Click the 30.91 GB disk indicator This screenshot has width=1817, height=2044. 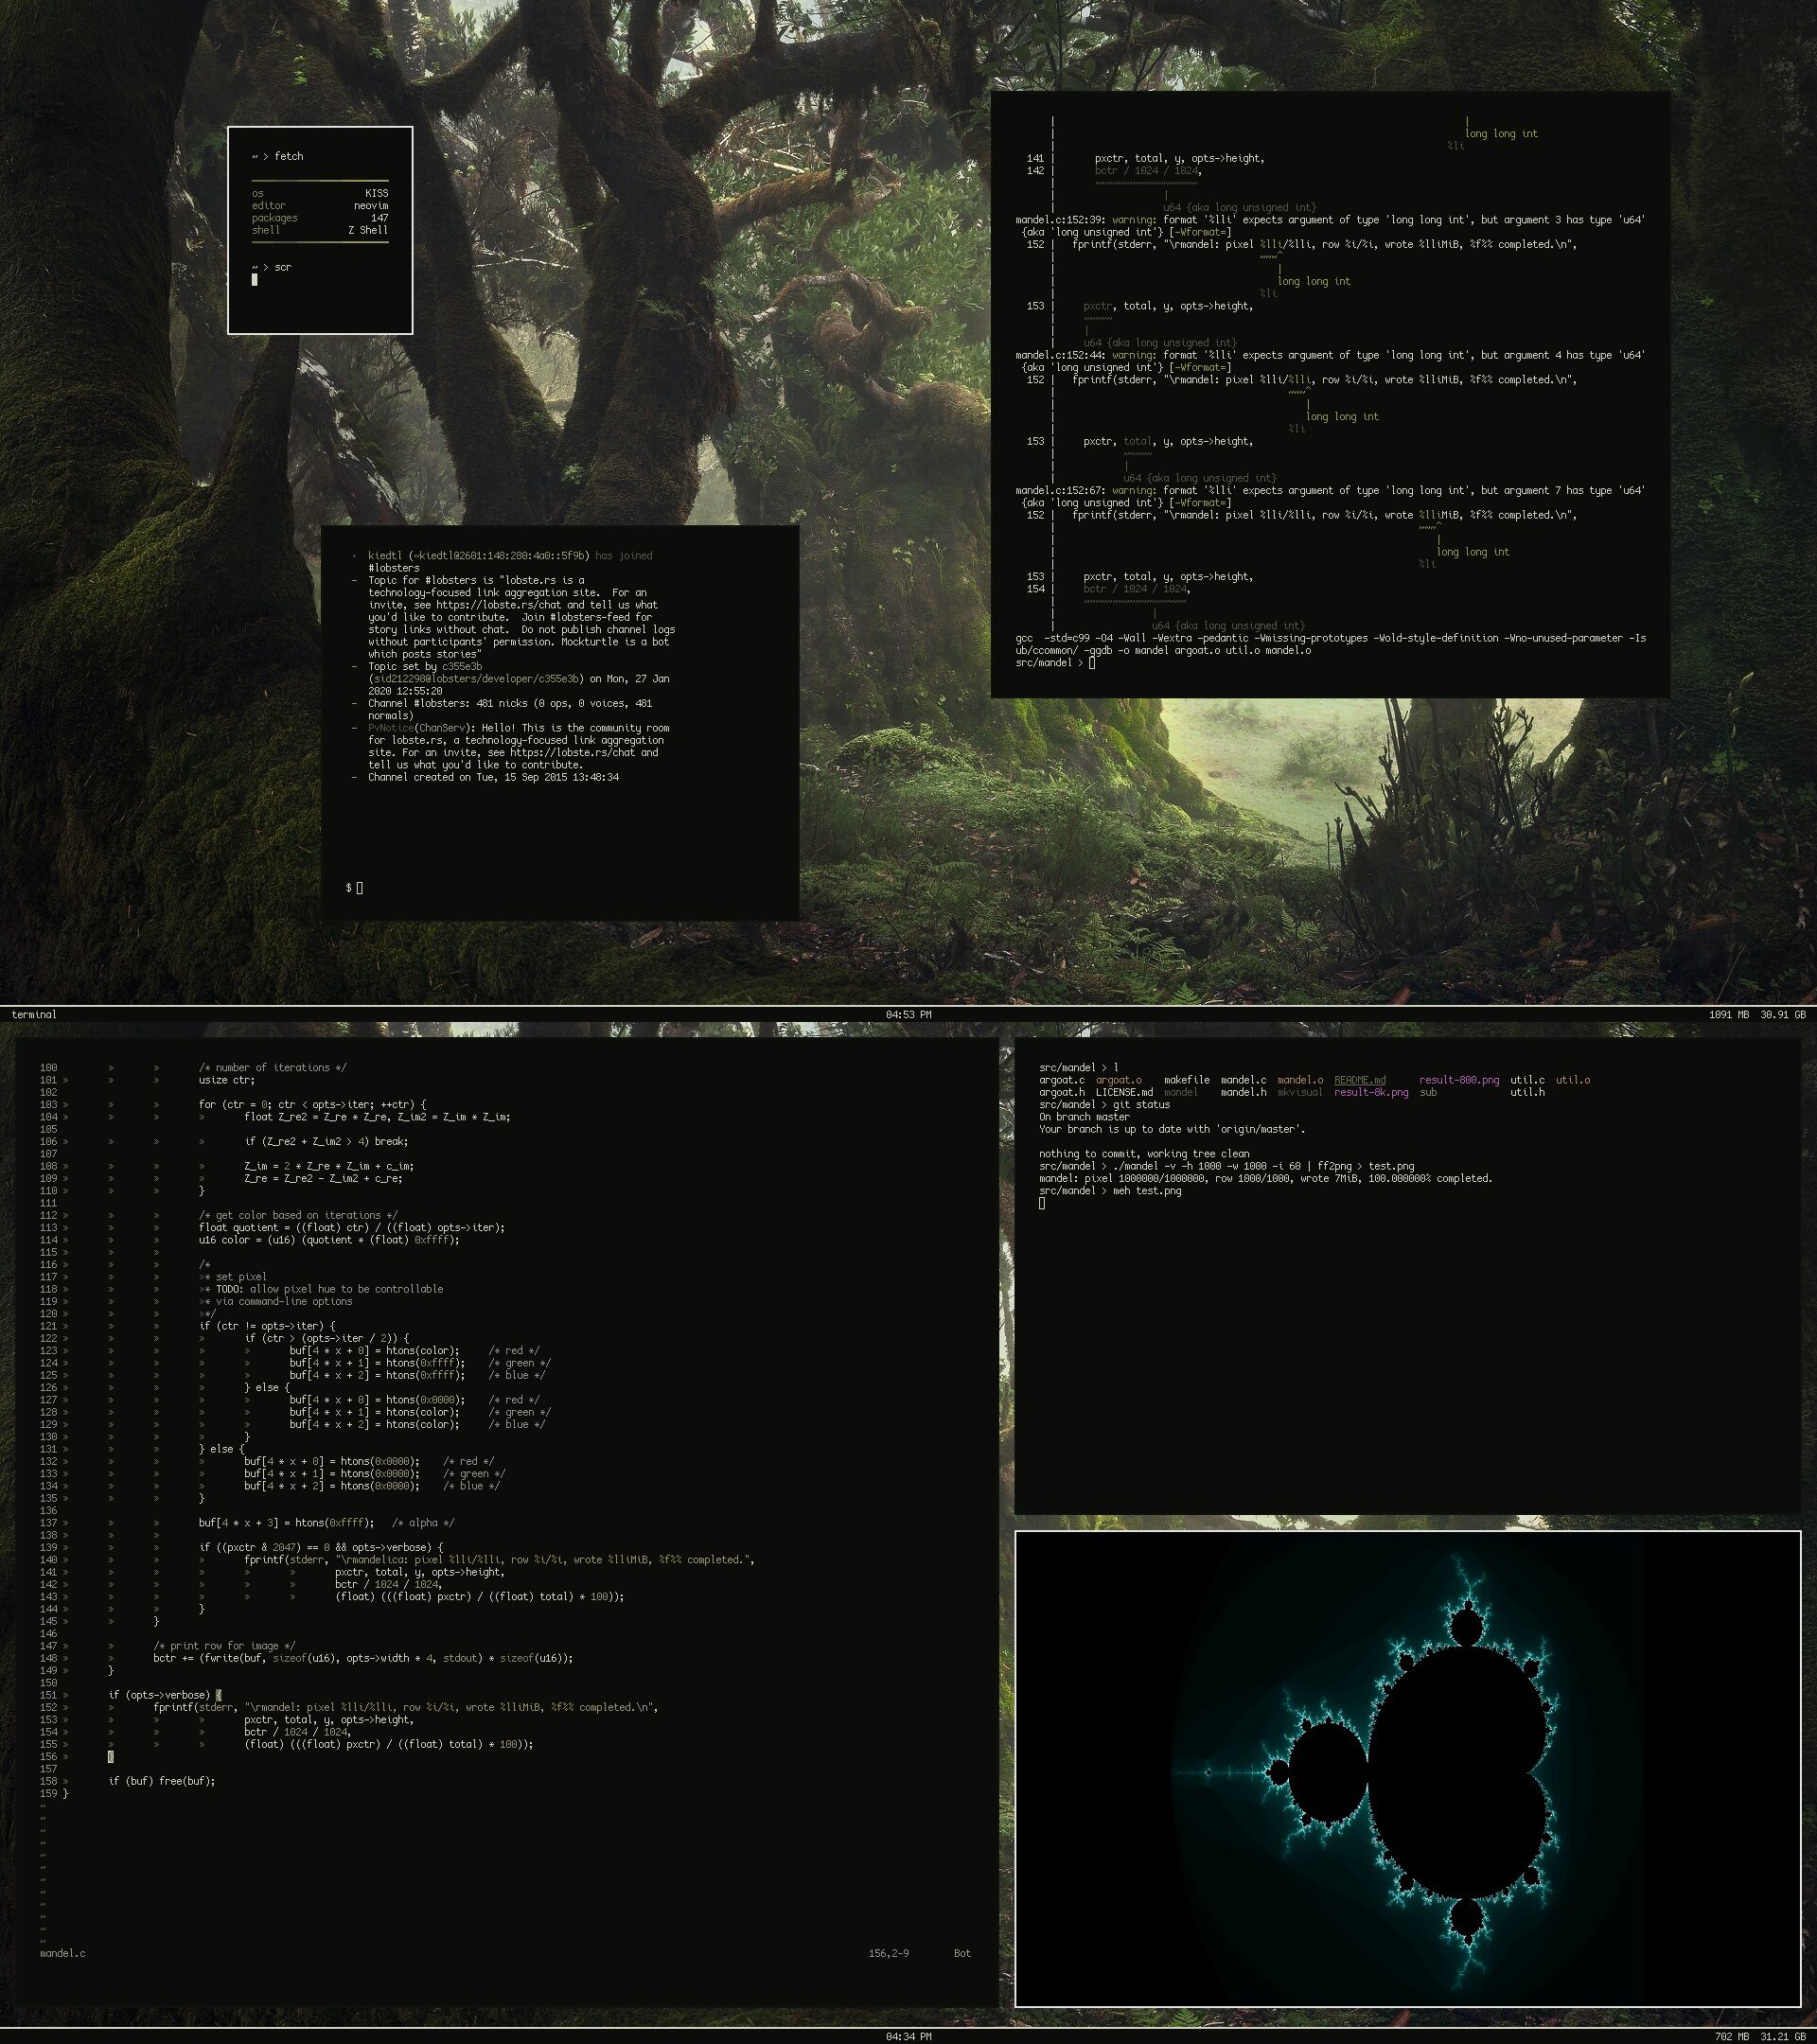[1783, 1014]
